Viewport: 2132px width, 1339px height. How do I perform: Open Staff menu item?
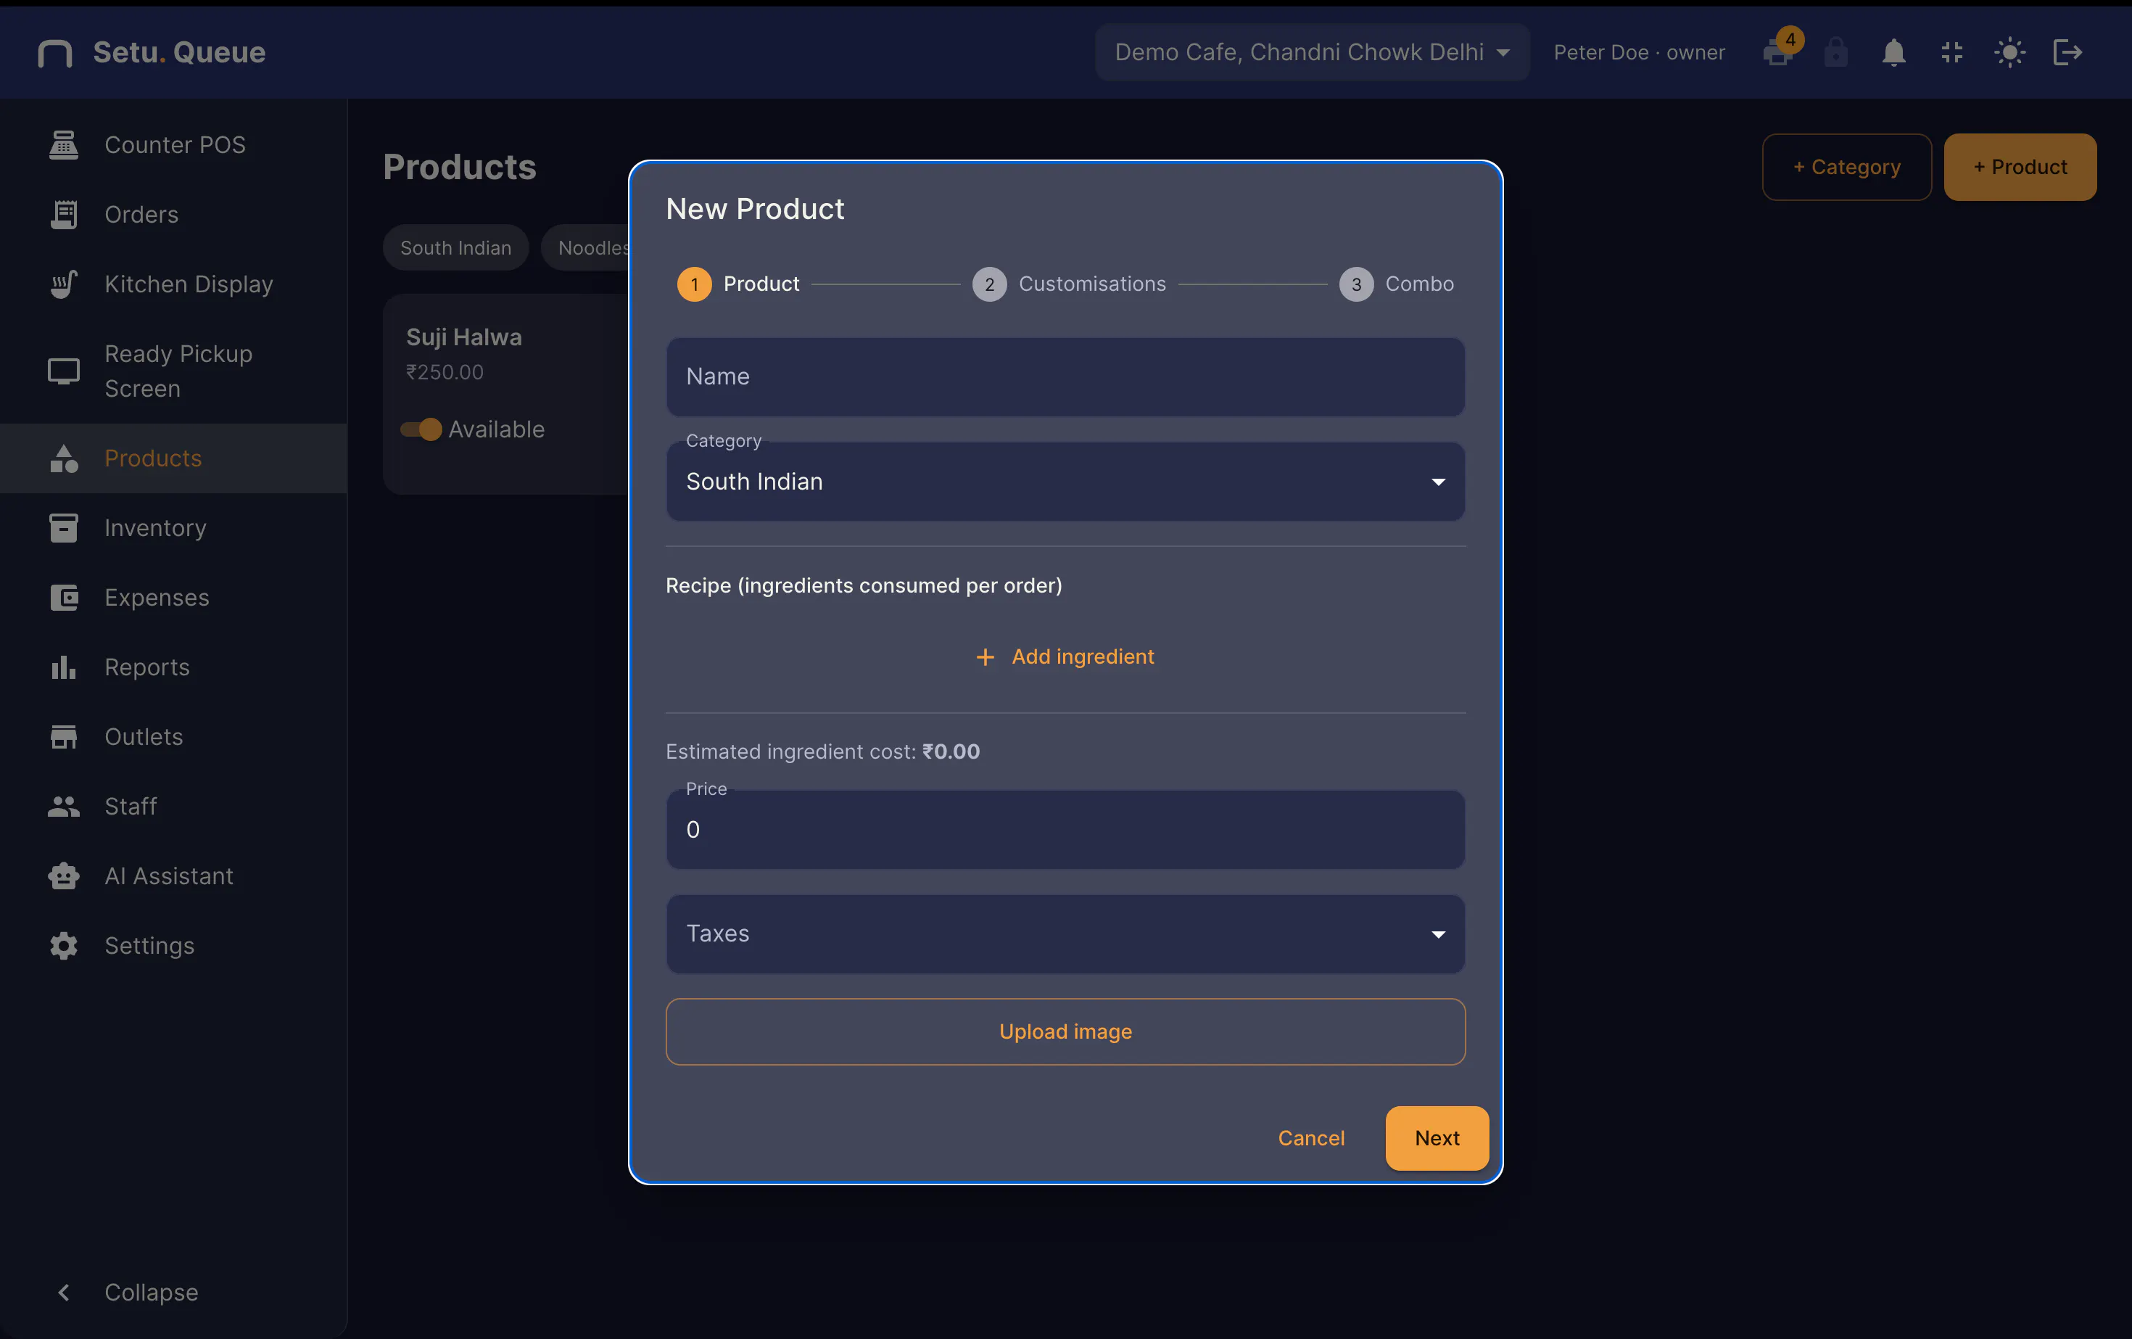point(173,807)
